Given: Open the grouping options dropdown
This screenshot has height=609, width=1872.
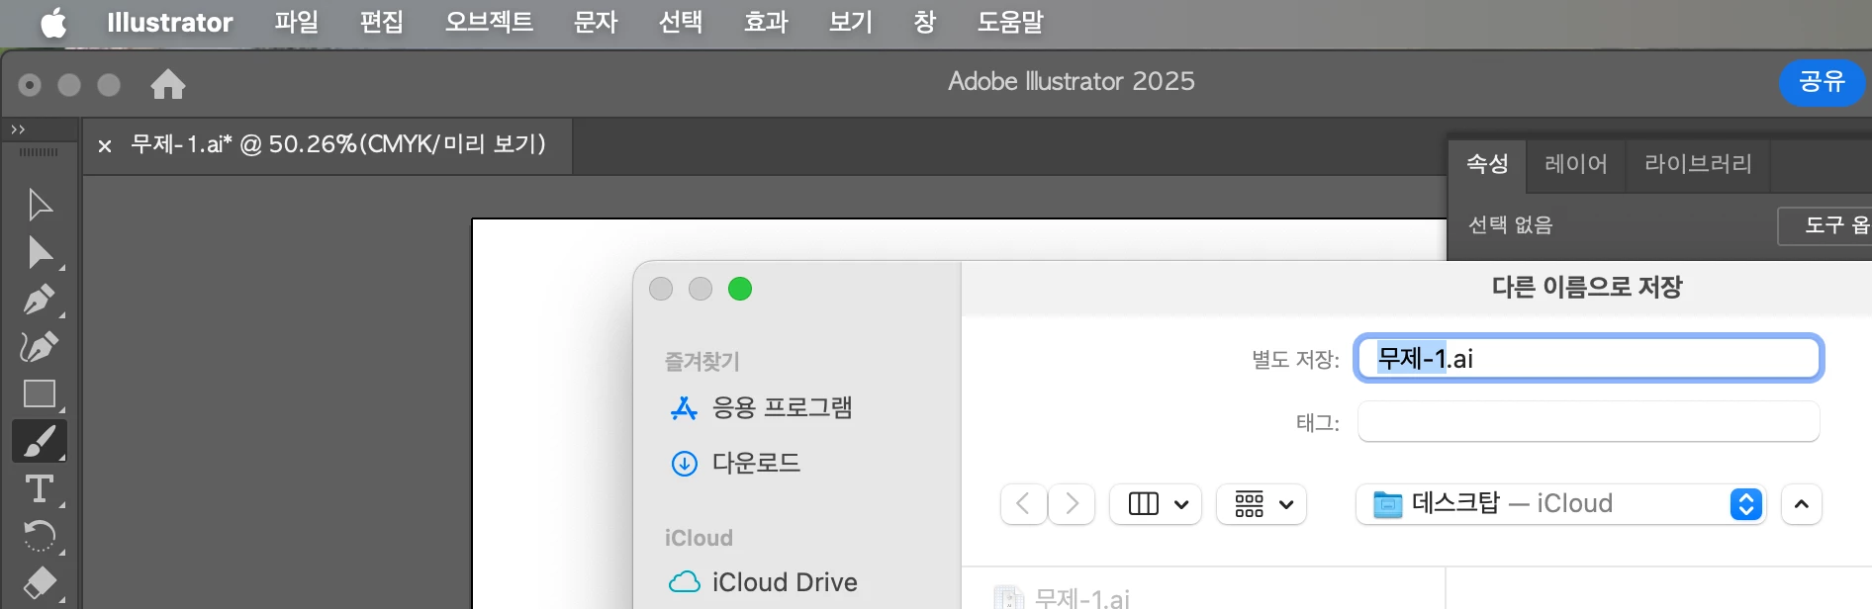Looking at the screenshot, I should pyautogui.click(x=1262, y=504).
